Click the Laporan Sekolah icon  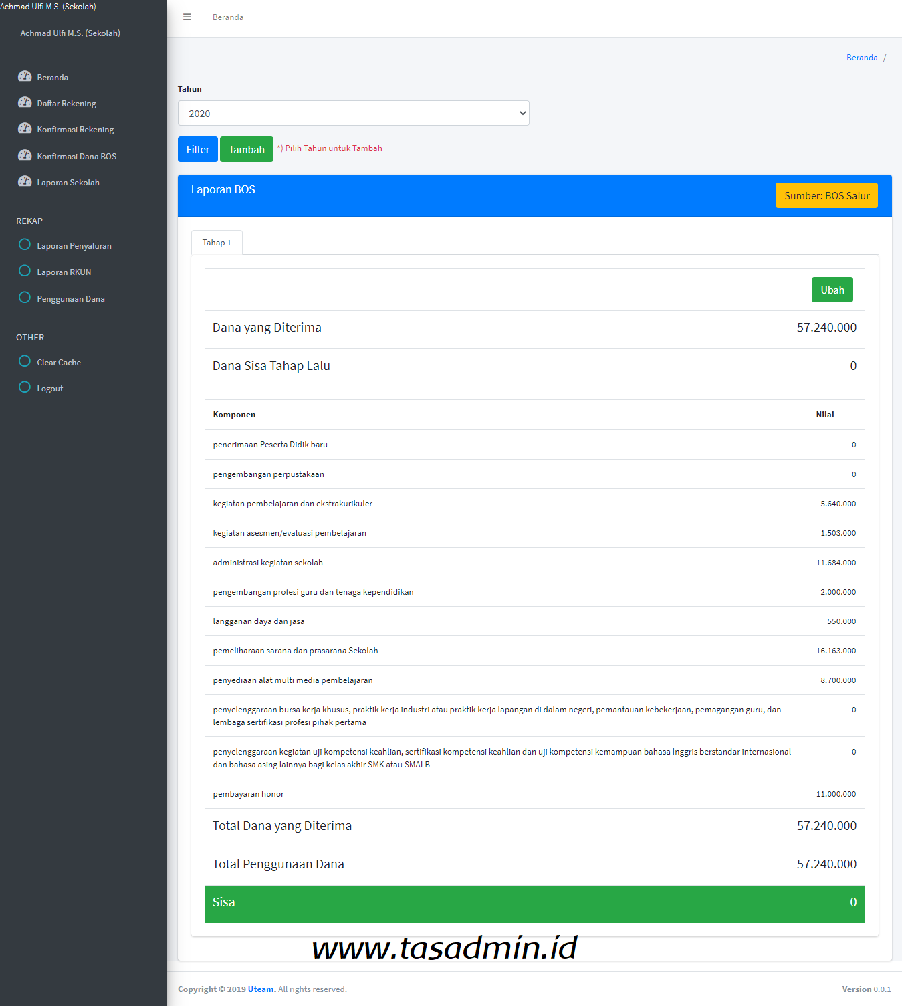pos(25,181)
